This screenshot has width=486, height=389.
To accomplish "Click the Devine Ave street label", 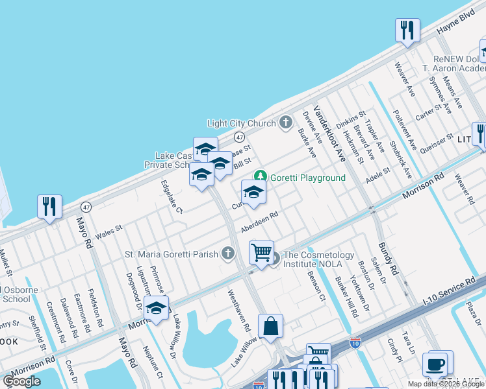I will [x=313, y=128].
